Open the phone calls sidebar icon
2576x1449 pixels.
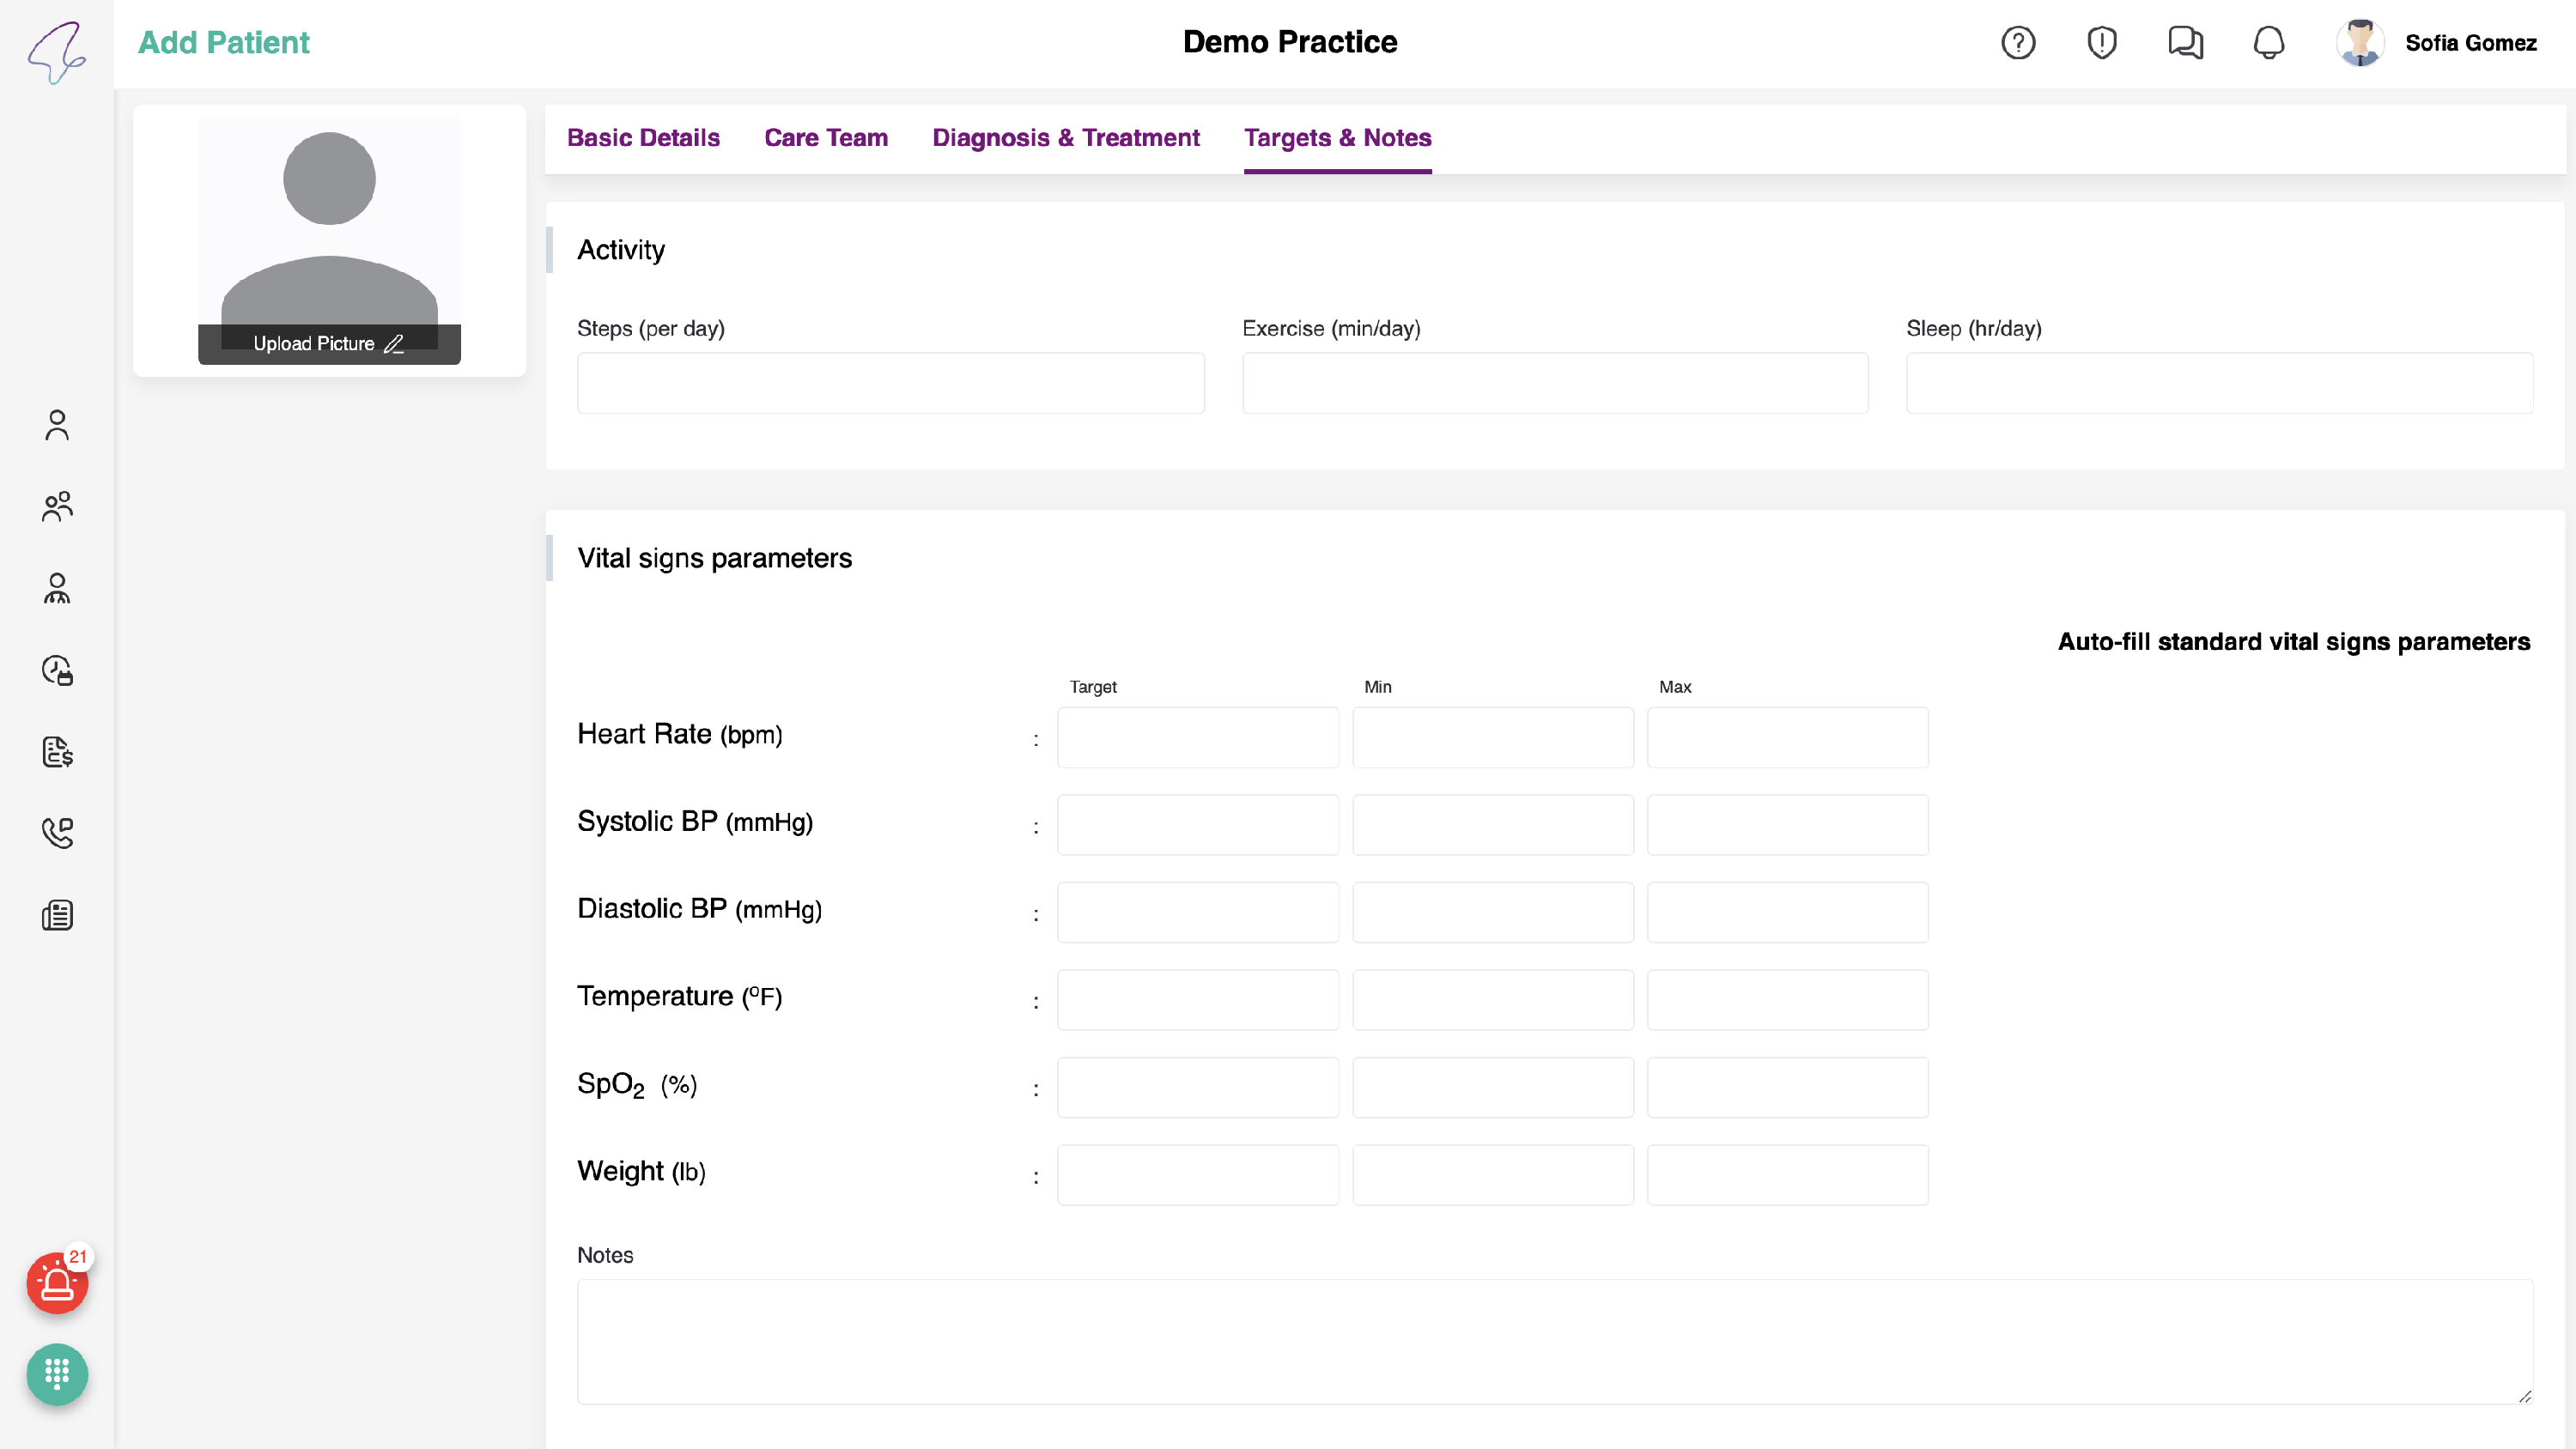(x=57, y=832)
